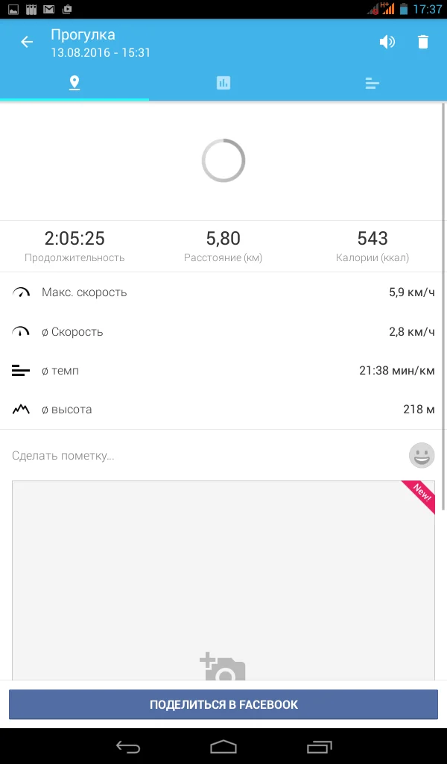Open the Android recent apps button
The image size is (447, 764).
click(x=319, y=746)
